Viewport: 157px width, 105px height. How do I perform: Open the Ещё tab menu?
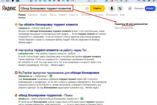[x=122, y=15]
